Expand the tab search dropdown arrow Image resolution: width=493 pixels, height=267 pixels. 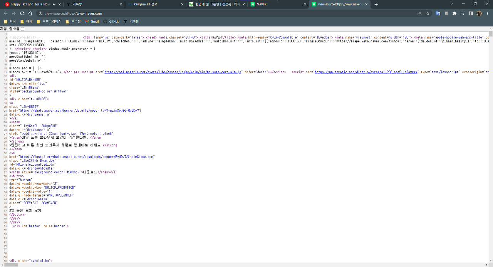click(x=452, y=4)
